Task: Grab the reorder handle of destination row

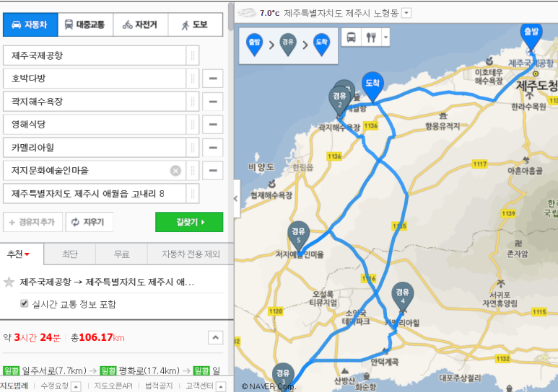Action: (193, 194)
